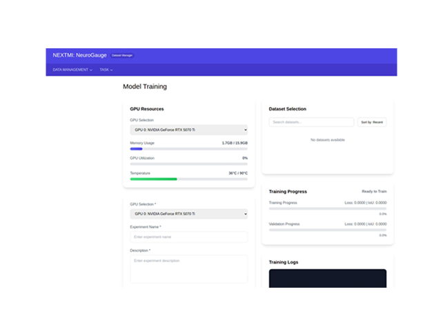Click the NEXTMI: NeuroGauge app title
443x336 pixels.
79,55
